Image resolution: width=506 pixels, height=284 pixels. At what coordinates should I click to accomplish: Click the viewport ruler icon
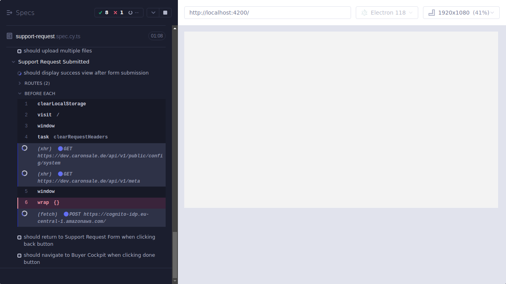(431, 12)
